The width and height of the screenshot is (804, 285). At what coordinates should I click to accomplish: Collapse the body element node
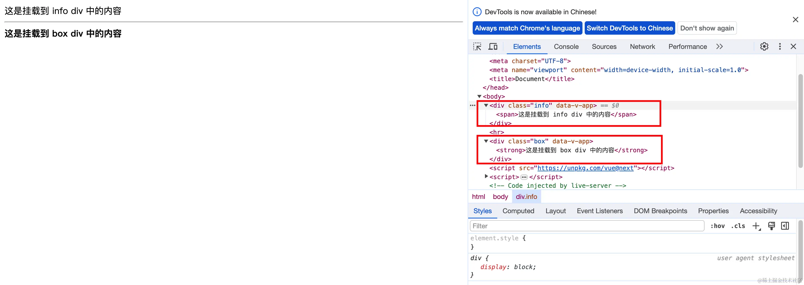pyautogui.click(x=479, y=96)
